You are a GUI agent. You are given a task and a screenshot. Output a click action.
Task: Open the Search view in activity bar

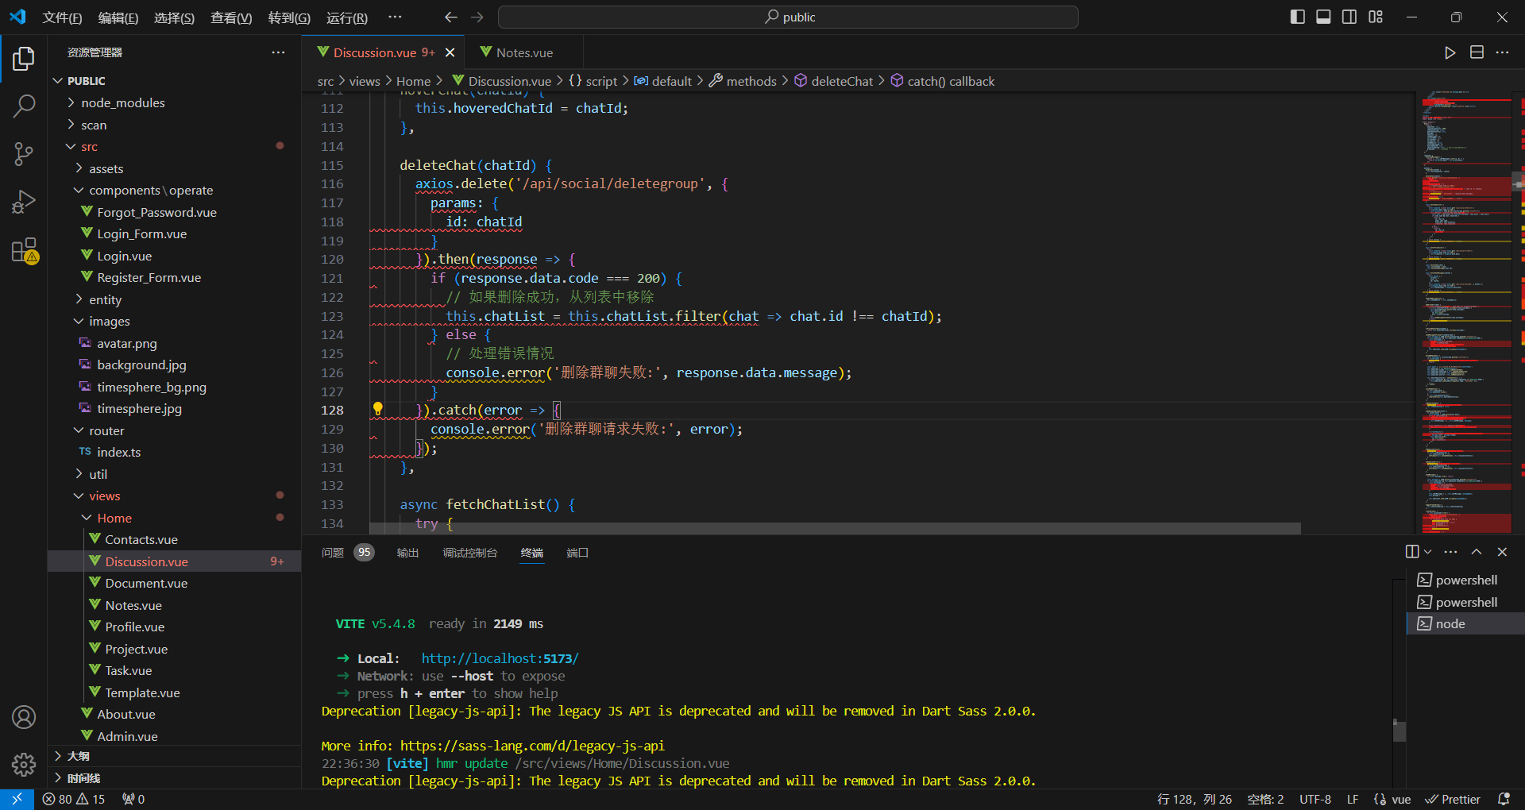(x=24, y=106)
